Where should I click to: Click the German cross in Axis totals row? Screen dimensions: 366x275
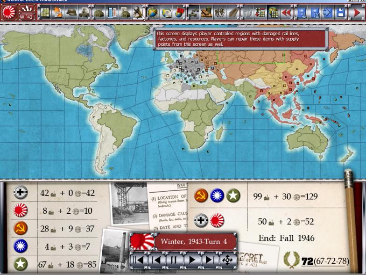tap(201, 221)
